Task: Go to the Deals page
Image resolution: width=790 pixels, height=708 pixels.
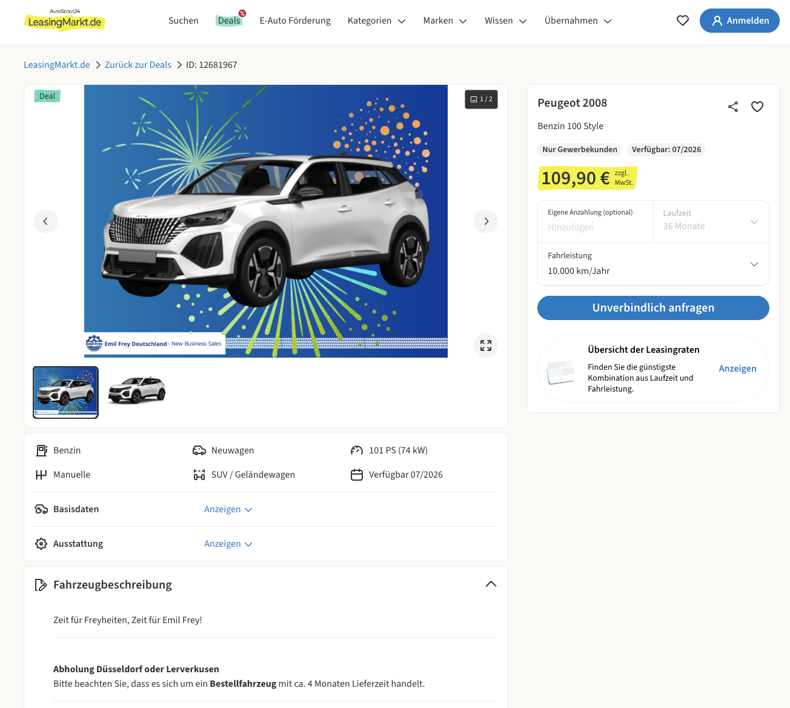Action: pos(229,21)
